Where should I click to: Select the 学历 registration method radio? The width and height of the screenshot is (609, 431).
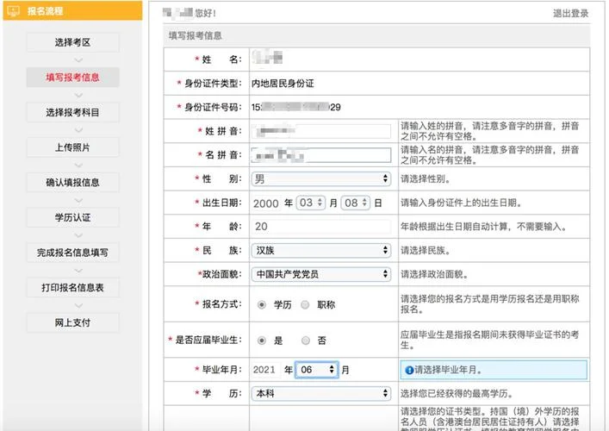pyautogui.click(x=262, y=305)
